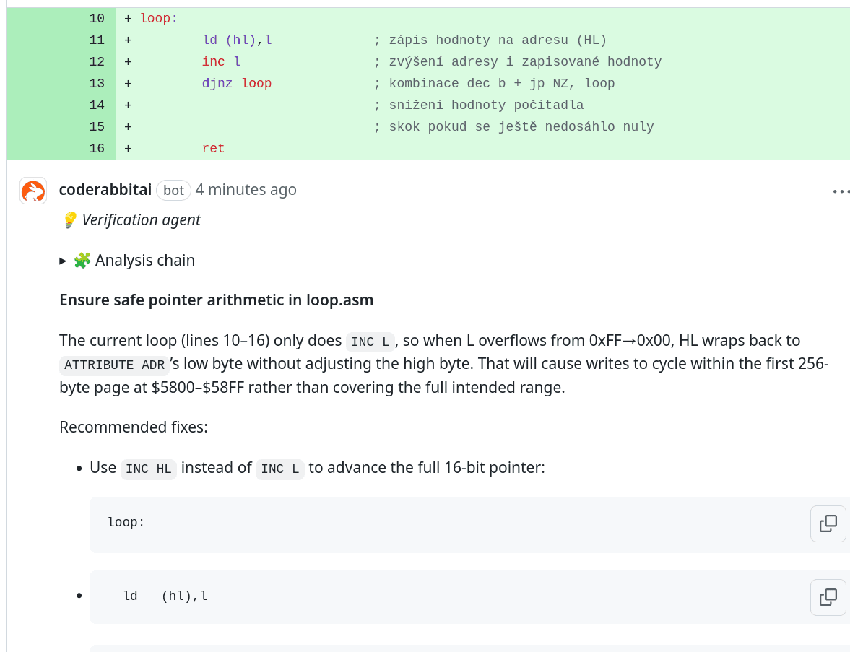The height and width of the screenshot is (652, 850).
Task: Copy the 'loop:' code block
Action: click(828, 523)
